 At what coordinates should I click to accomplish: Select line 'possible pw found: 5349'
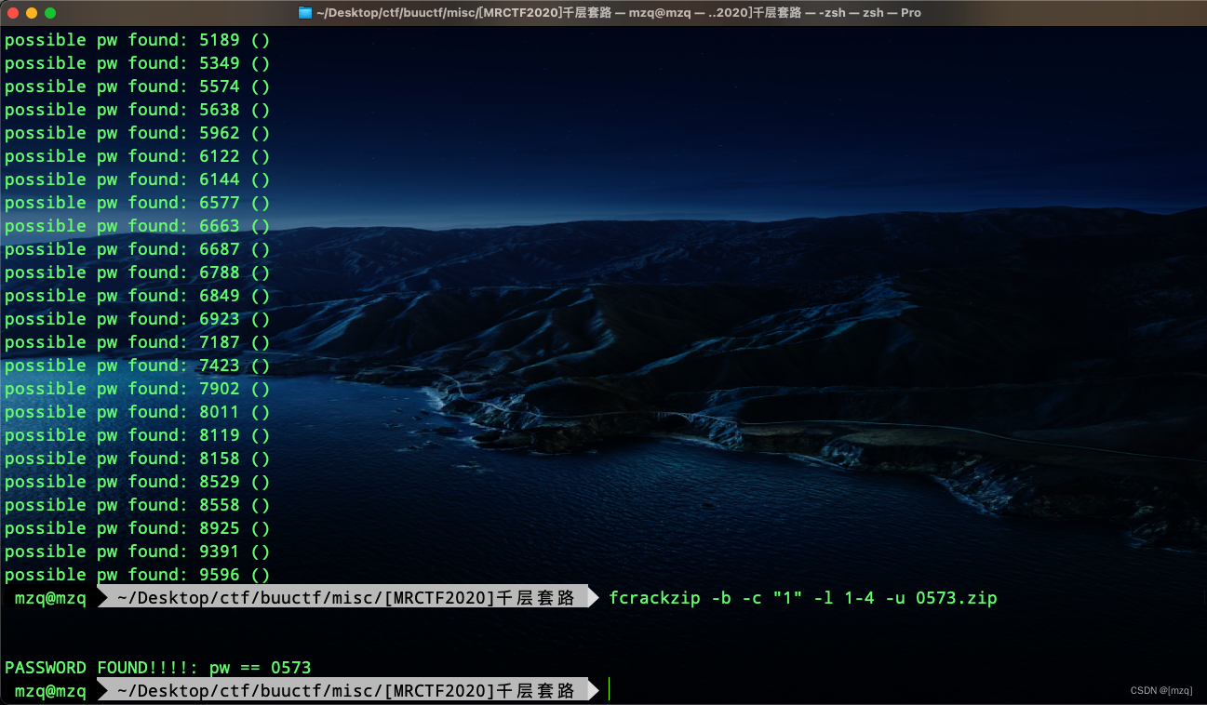click(138, 63)
